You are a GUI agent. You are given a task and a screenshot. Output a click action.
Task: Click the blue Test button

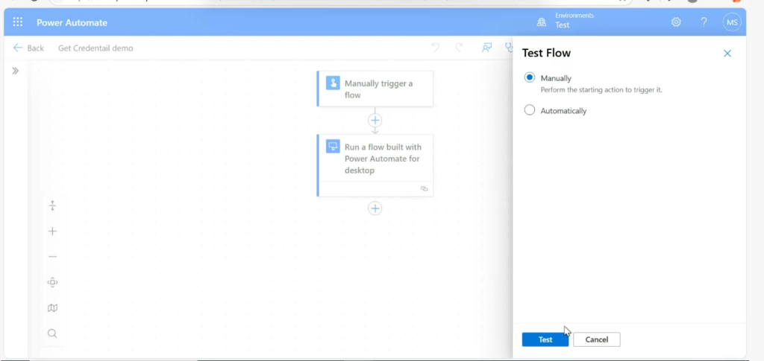(545, 339)
